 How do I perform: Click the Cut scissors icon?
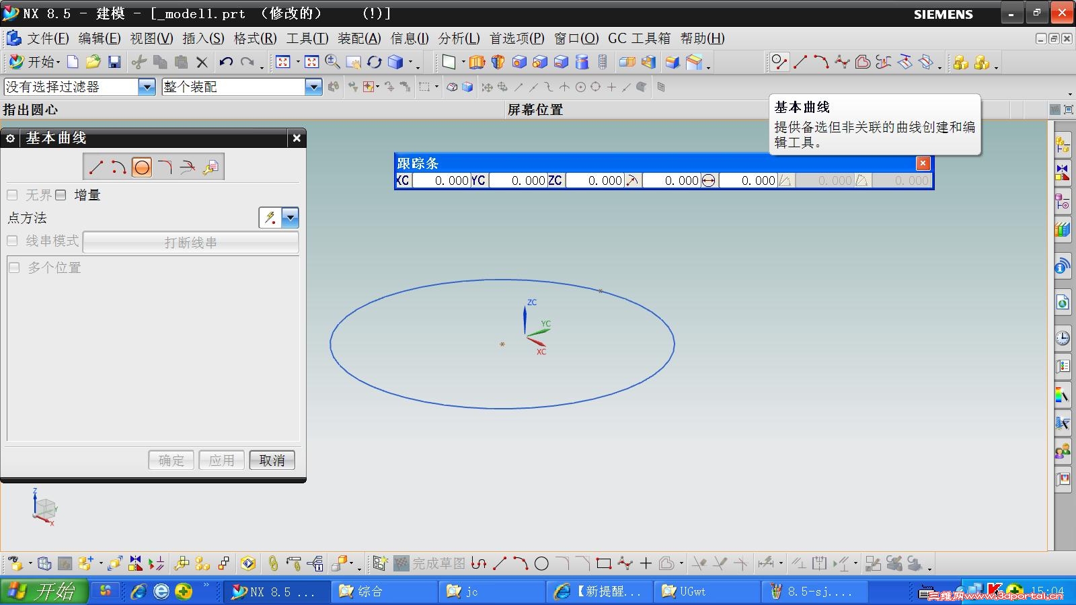point(139,63)
